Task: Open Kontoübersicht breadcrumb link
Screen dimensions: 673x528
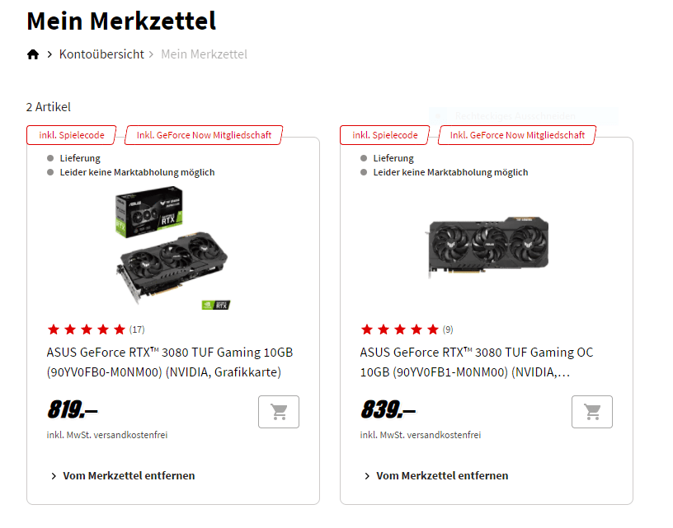Action: tap(101, 54)
